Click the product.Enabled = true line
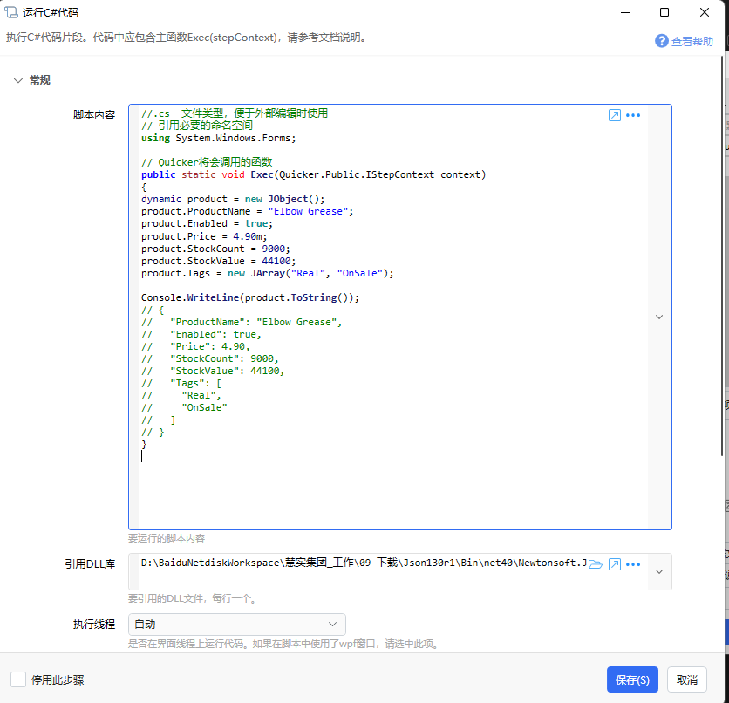Image resolution: width=729 pixels, height=703 pixels. coord(207,223)
